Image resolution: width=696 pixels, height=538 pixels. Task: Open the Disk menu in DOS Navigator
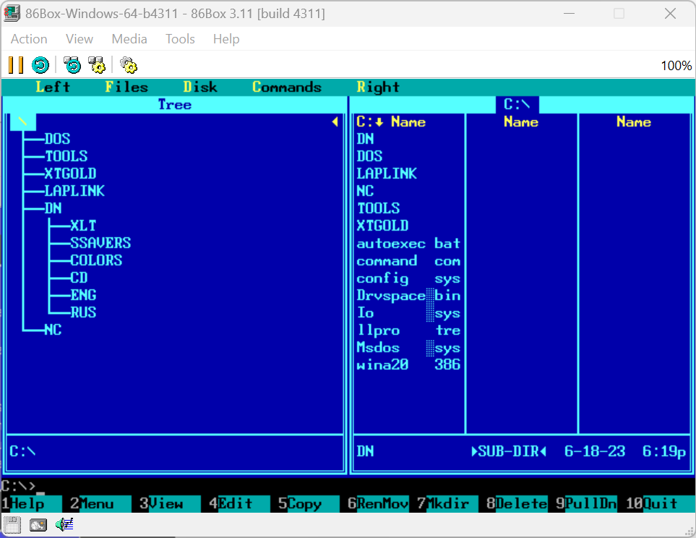(x=200, y=87)
